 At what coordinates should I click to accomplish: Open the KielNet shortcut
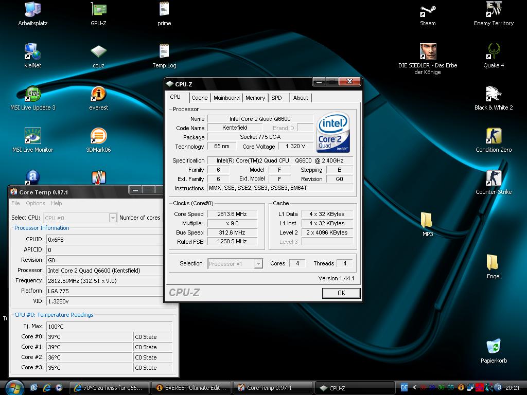click(32, 56)
